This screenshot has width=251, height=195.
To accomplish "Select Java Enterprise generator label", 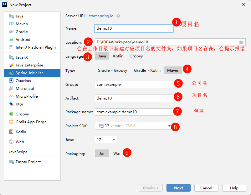I will 29,65.
